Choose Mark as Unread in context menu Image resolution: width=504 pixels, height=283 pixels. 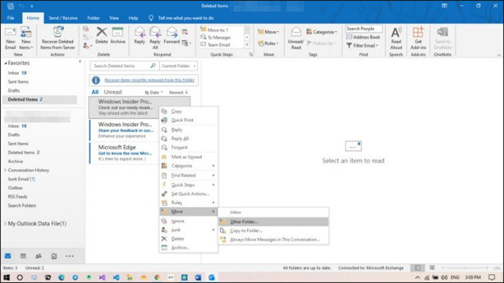pos(189,156)
